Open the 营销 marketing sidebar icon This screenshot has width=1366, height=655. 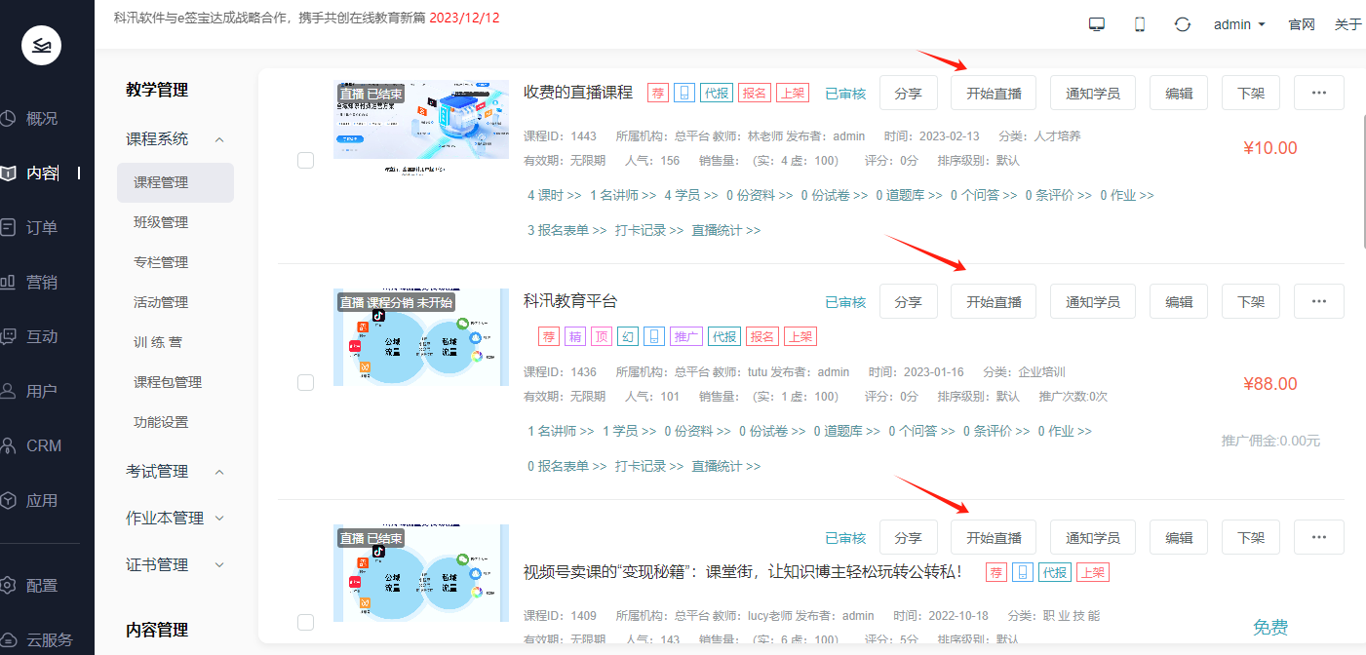click(x=9, y=283)
